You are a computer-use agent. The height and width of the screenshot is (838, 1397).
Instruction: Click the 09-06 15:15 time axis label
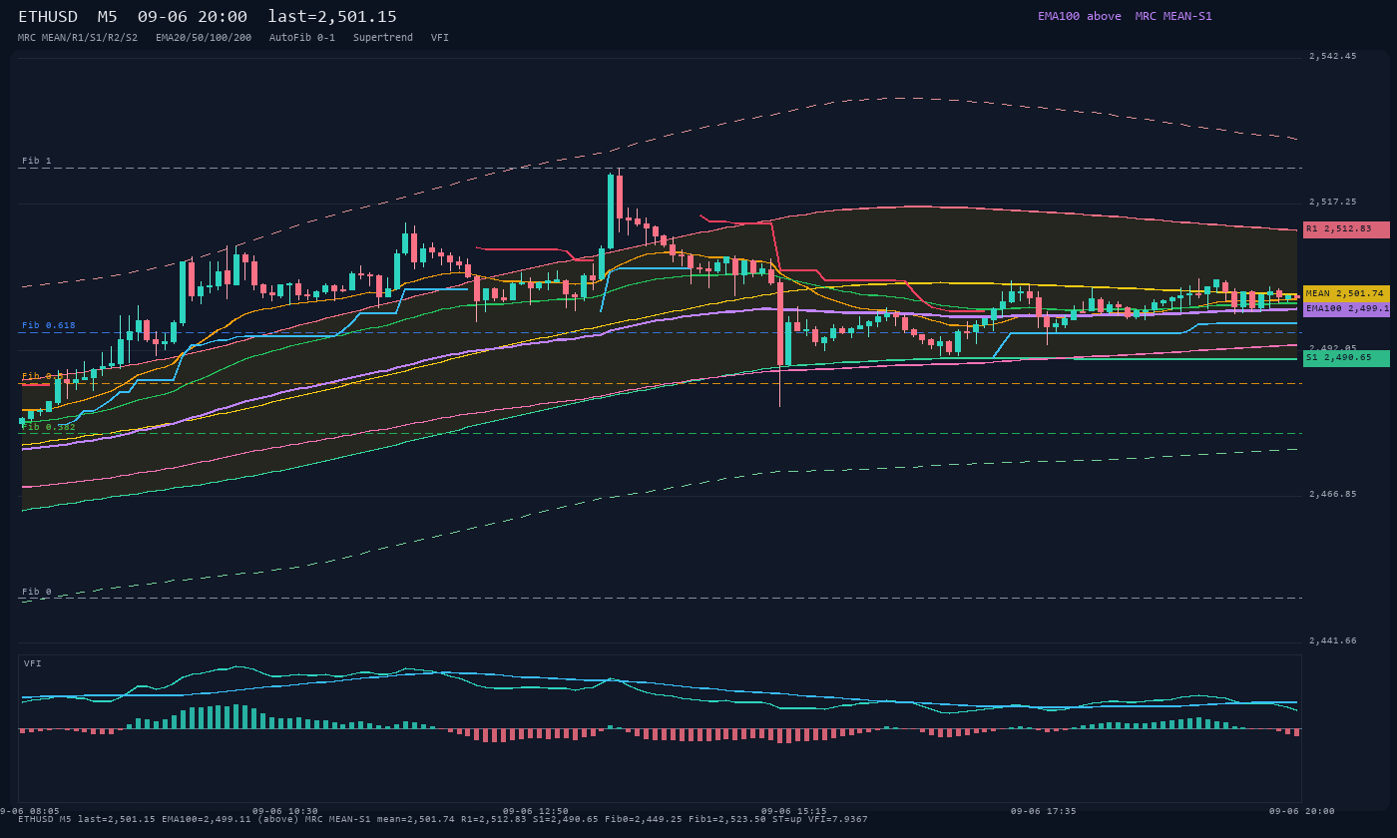coord(794,811)
